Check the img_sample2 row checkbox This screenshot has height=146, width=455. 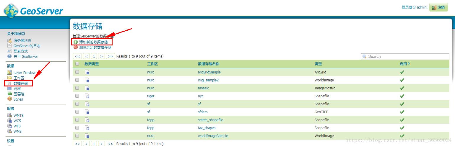click(77, 80)
